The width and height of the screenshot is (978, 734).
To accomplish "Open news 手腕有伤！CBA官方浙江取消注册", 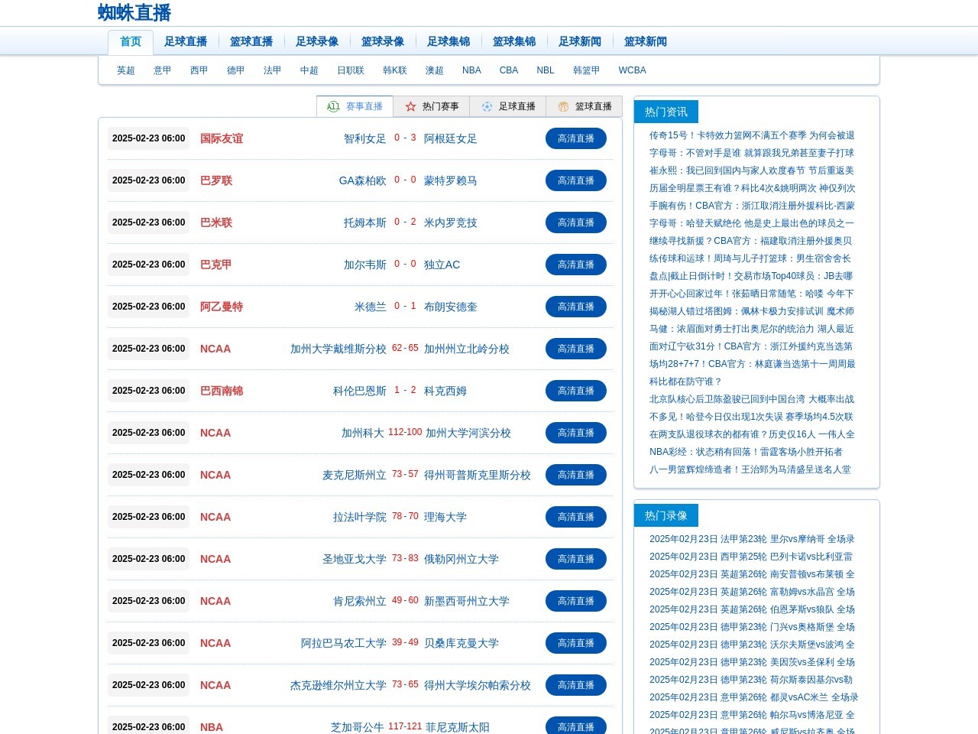I will click(x=752, y=206).
